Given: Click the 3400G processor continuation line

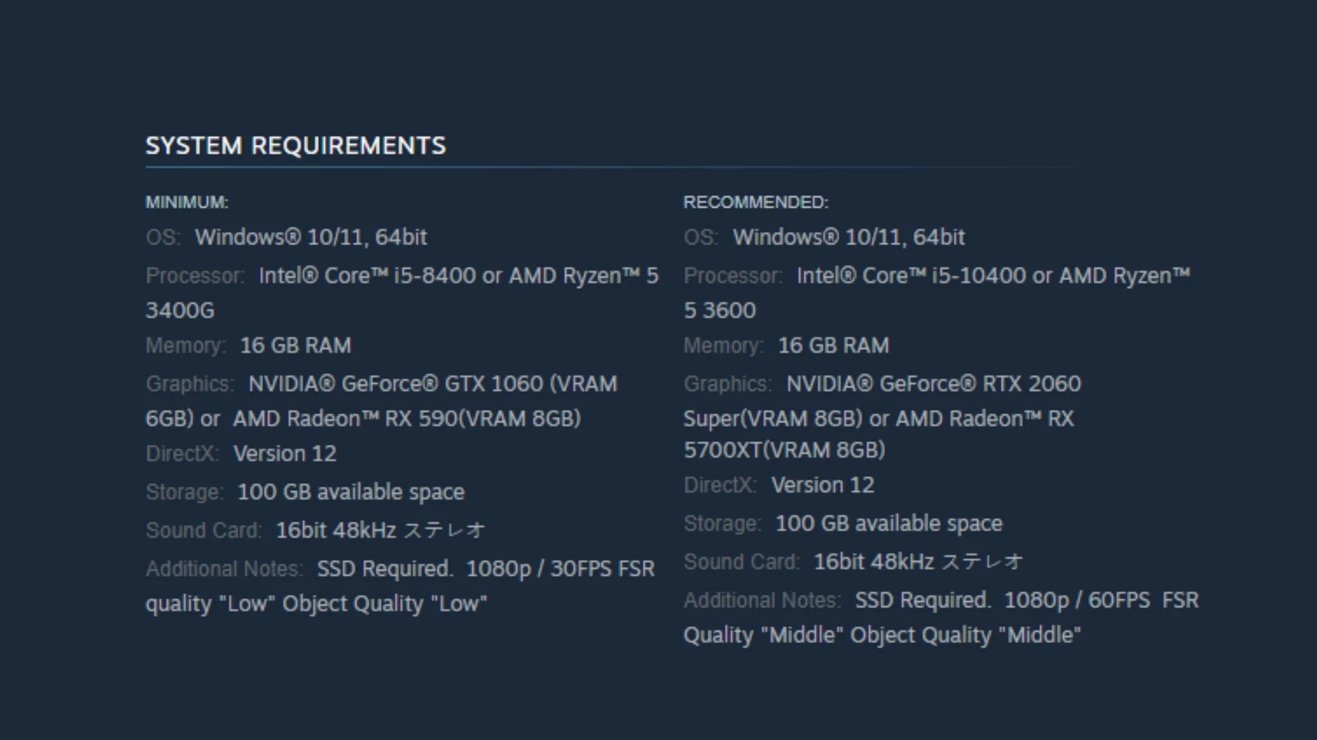Looking at the screenshot, I should coord(180,311).
